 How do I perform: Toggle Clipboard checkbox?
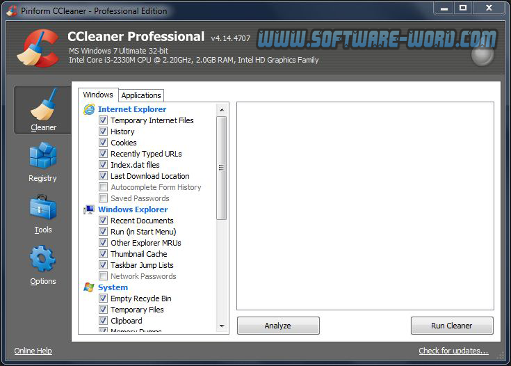[x=103, y=320]
